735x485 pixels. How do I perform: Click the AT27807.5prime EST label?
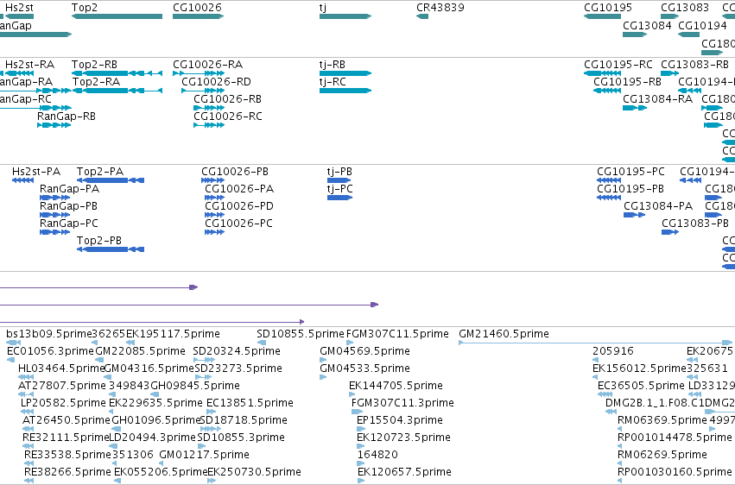[x=62, y=387]
